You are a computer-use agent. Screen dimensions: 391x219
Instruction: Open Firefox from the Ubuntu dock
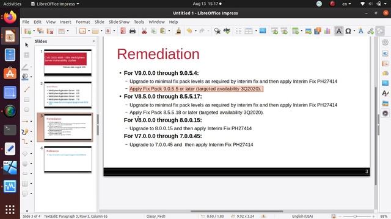click(x=10, y=18)
